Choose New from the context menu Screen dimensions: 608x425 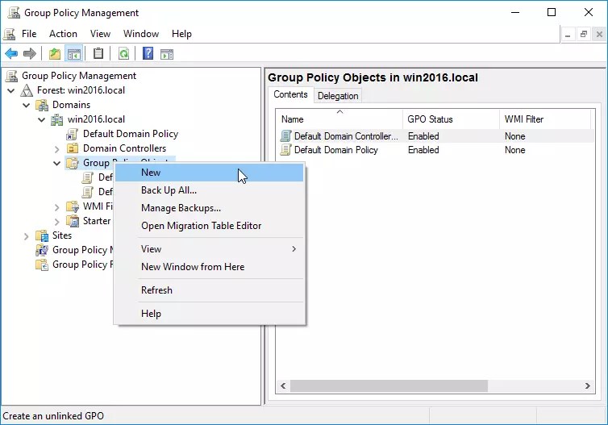click(210, 173)
